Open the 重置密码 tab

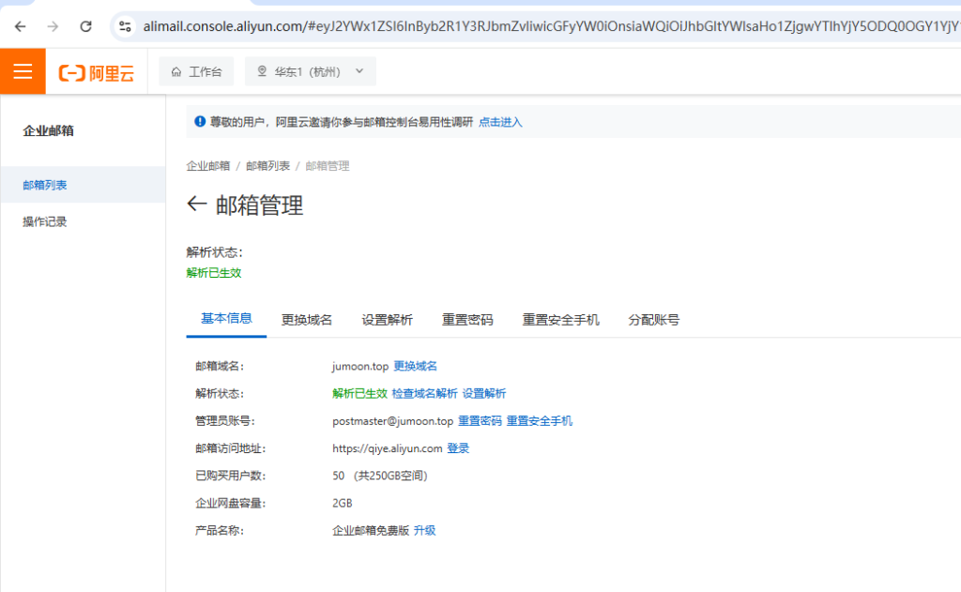click(x=467, y=320)
